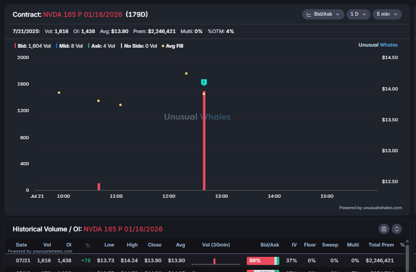The image size is (416, 272).
Task: Click the small red volume bar near 10:40
Action: (x=99, y=186)
